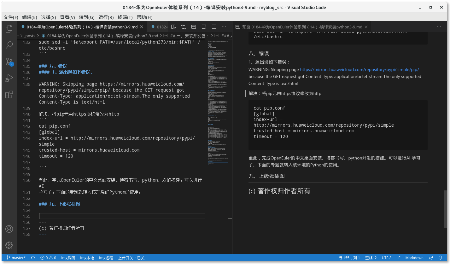Open notifications via the bell icon
The width and height of the screenshot is (450, 264).
pos(441,258)
